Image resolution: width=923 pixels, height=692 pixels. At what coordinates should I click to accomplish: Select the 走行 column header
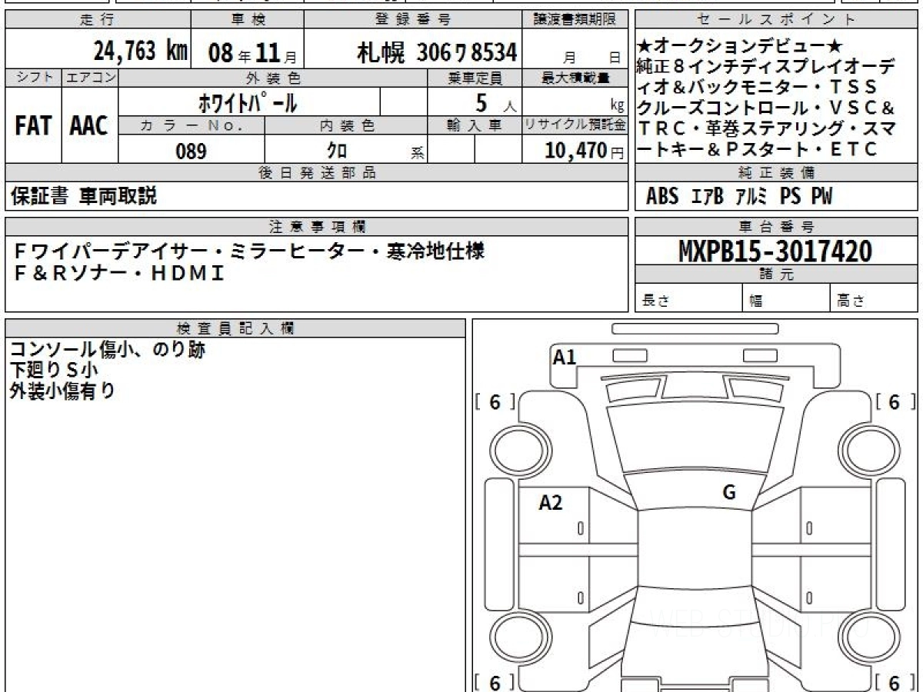coord(98,20)
